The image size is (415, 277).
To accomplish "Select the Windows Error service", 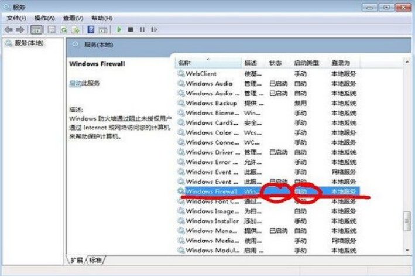I will pyautogui.click(x=267, y=162).
